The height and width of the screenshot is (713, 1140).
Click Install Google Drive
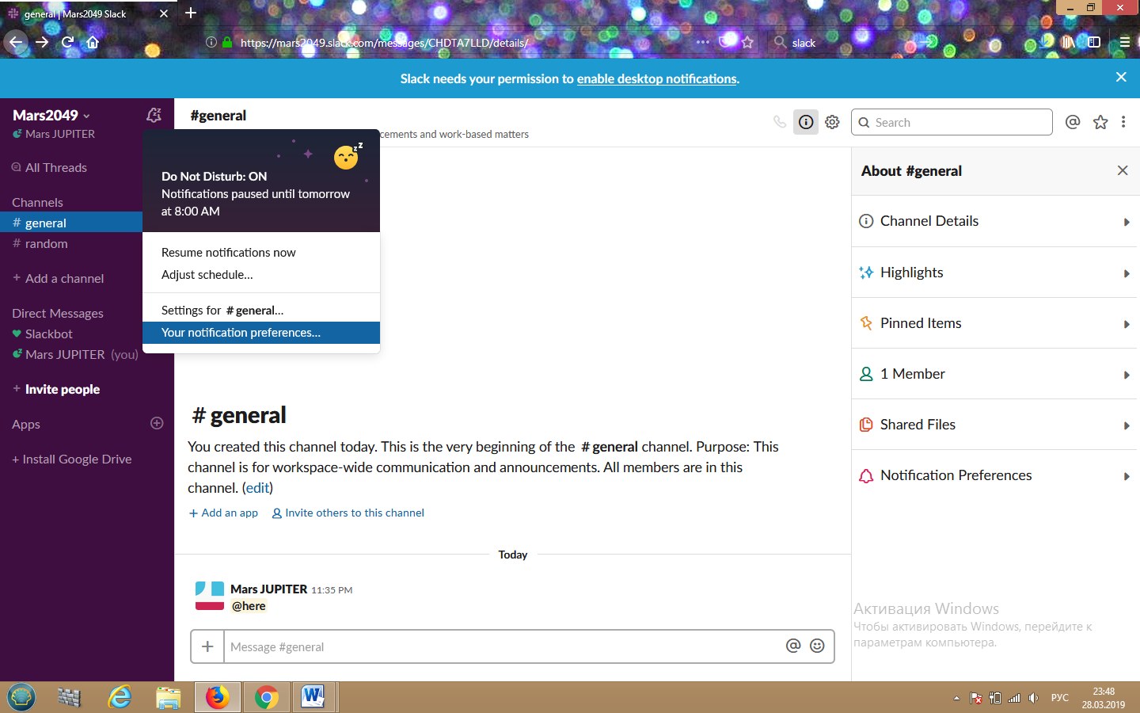[72, 459]
